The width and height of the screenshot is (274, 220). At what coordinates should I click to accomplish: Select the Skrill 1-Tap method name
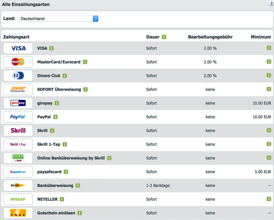click(49, 144)
